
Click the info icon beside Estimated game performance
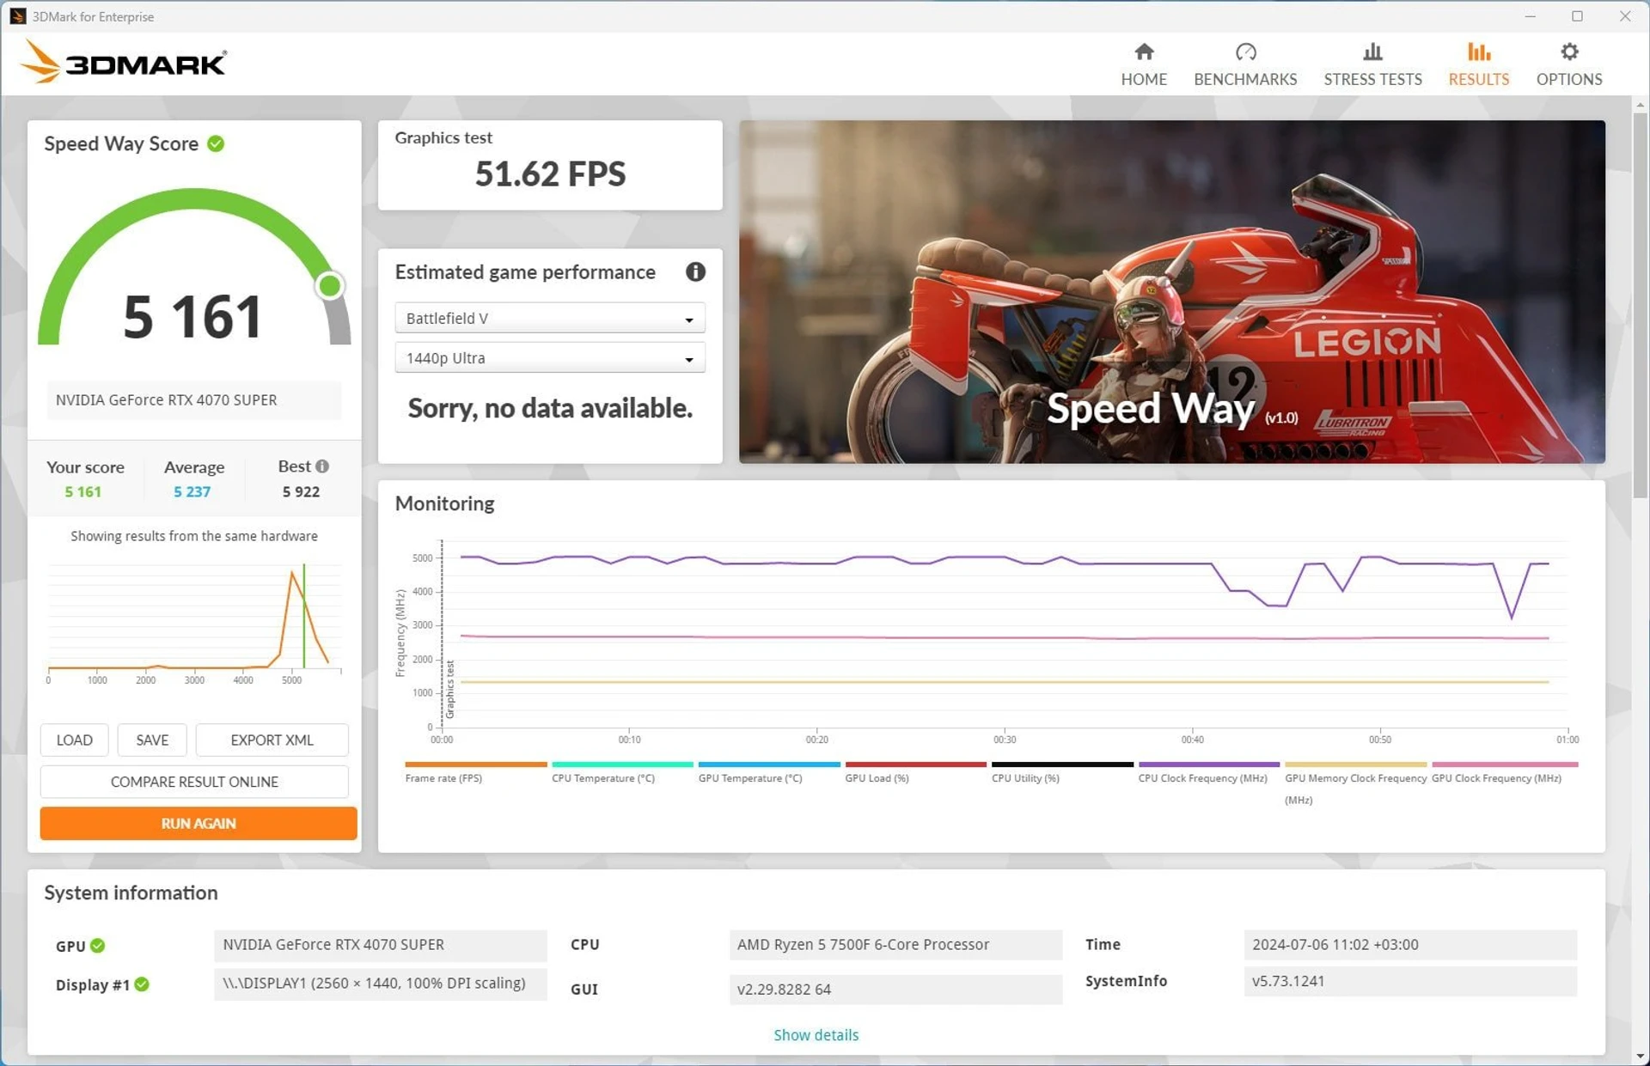point(695,271)
